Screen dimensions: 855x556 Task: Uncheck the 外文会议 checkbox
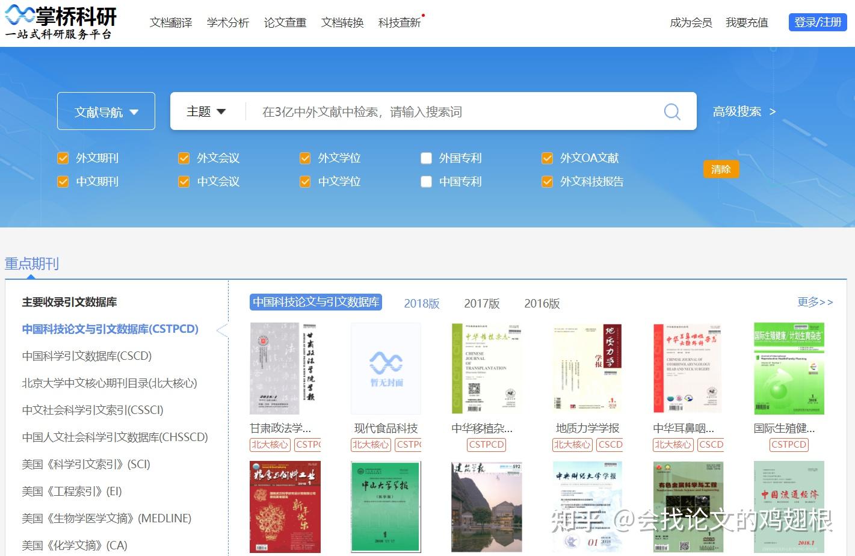(x=184, y=158)
